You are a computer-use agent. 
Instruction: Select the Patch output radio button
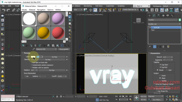click(160, 76)
